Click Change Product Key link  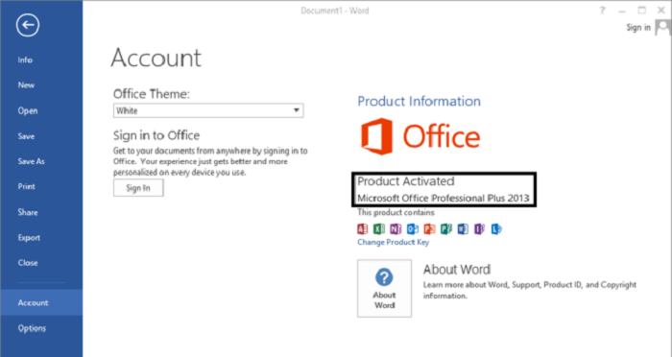pos(393,242)
